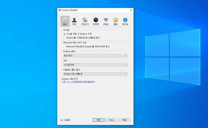Open the 일반 (General) tab
The height and width of the screenshot is (128, 208).
[x=65, y=21]
